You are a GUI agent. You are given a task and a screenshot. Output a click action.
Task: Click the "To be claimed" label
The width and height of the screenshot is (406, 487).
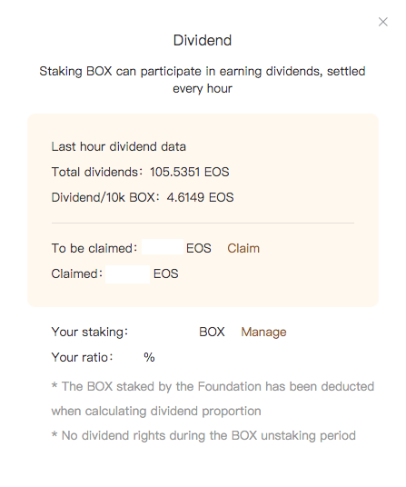click(x=94, y=248)
